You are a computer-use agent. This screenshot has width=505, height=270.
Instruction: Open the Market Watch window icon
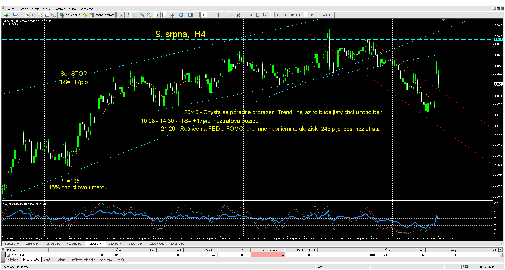click(27, 15)
